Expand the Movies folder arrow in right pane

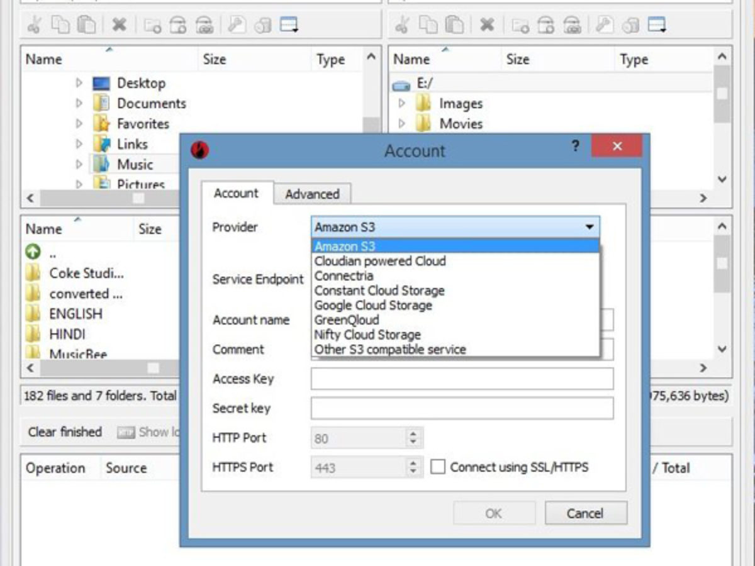(402, 123)
